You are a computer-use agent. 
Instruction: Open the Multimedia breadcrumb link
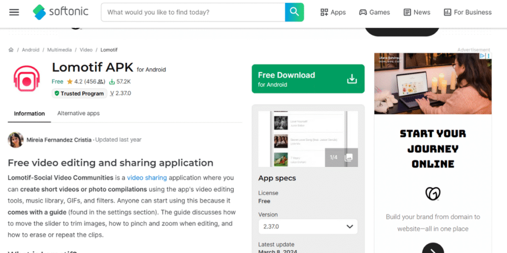(59, 50)
